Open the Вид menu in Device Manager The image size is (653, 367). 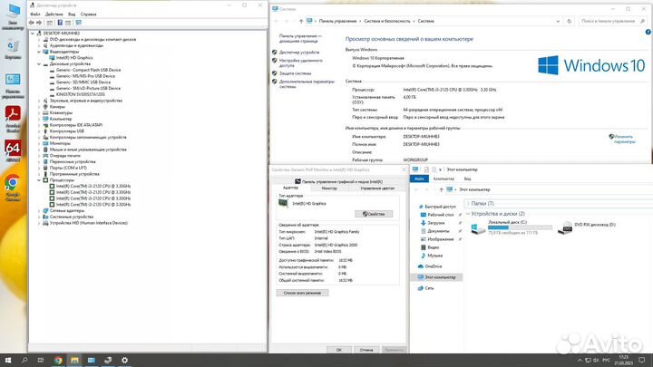tap(72, 14)
